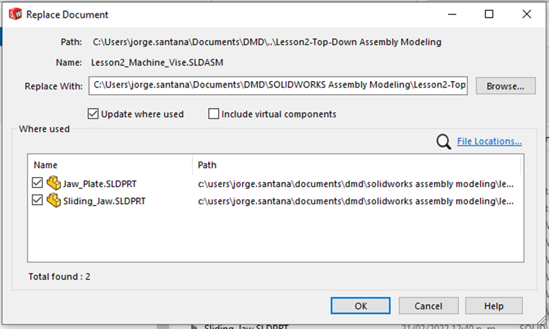
Task: Open the File Locations link
Action: pos(489,141)
